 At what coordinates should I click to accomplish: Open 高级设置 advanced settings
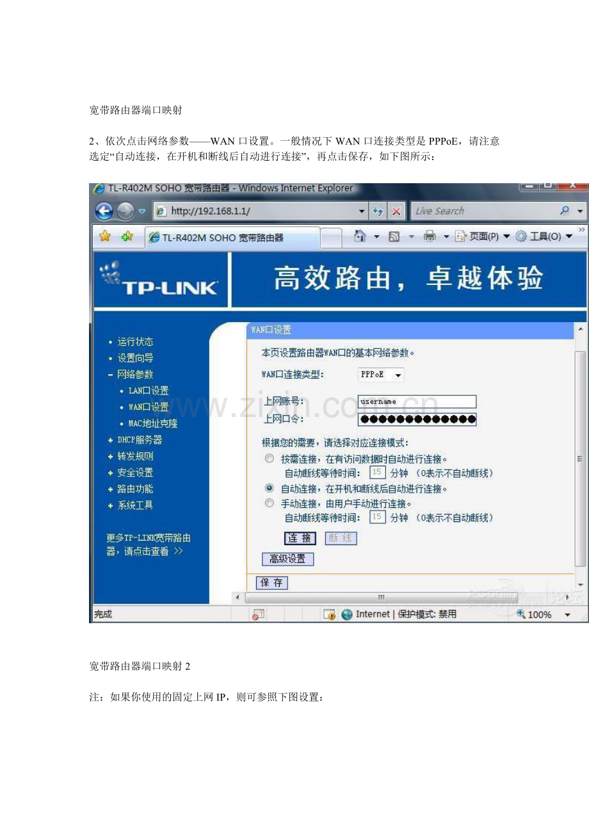287,559
